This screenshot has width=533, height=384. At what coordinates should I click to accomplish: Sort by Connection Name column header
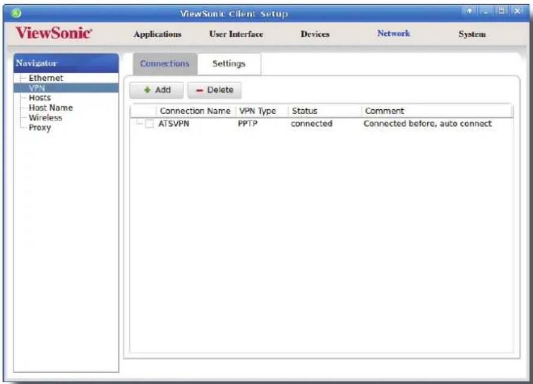196,111
